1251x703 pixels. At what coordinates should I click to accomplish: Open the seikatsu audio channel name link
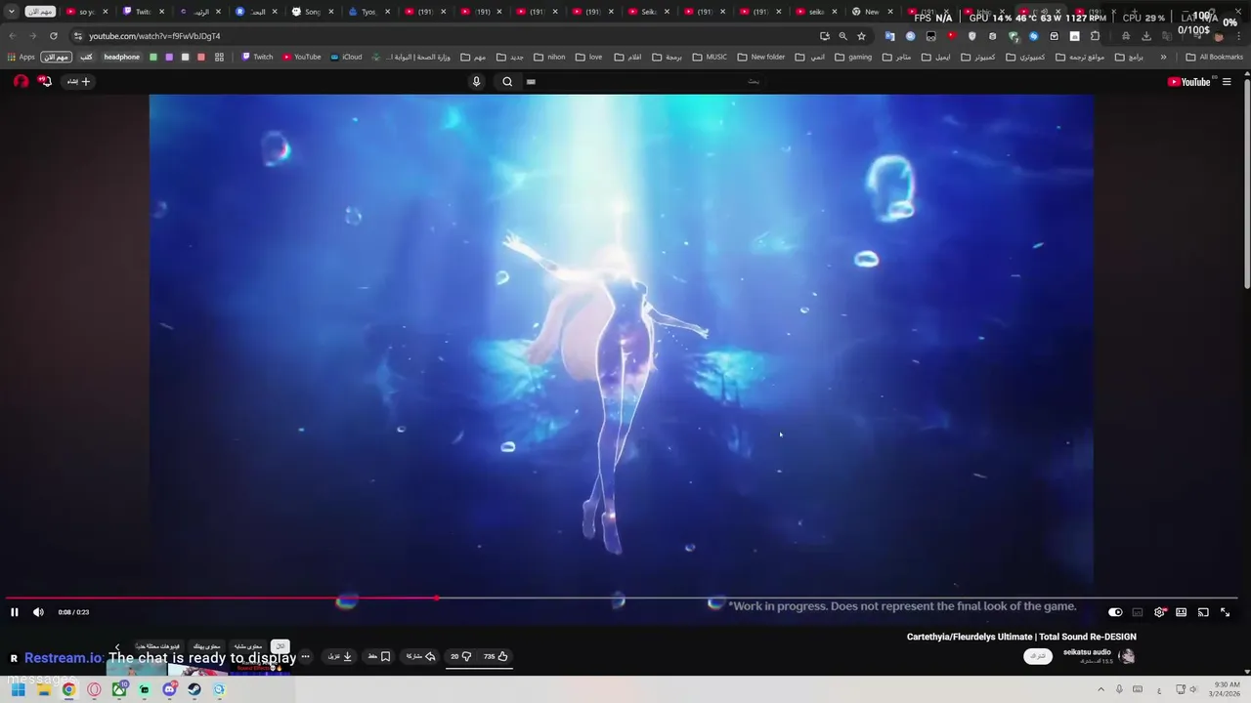pyautogui.click(x=1087, y=652)
